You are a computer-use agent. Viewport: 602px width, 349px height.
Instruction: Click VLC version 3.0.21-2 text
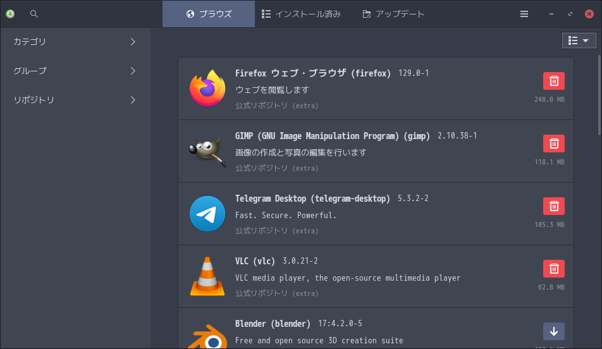(300, 260)
